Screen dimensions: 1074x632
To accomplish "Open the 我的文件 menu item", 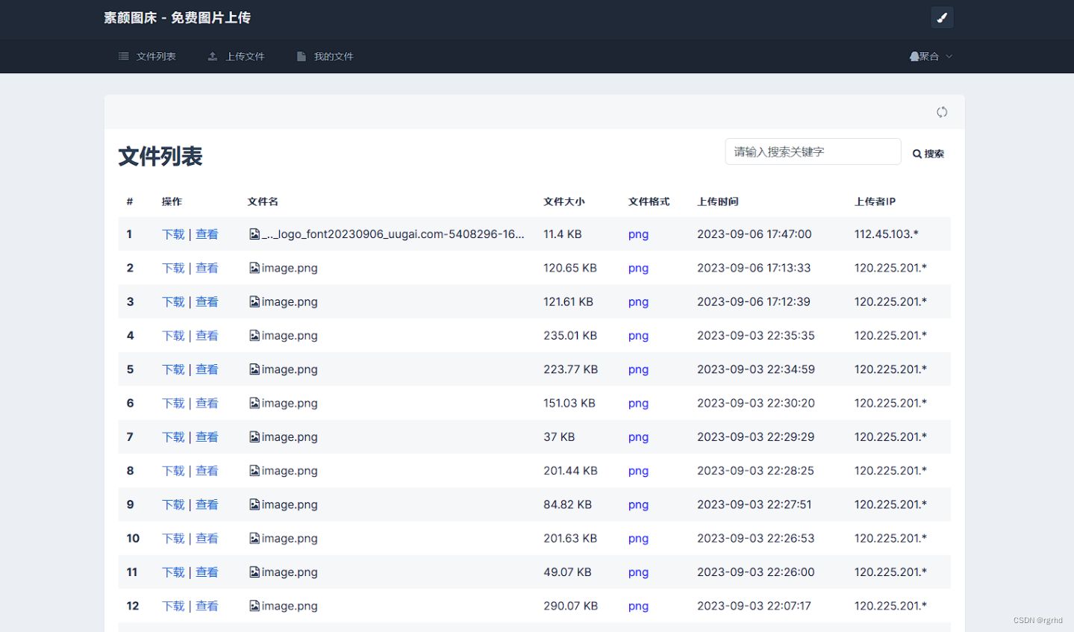I will 334,57.
